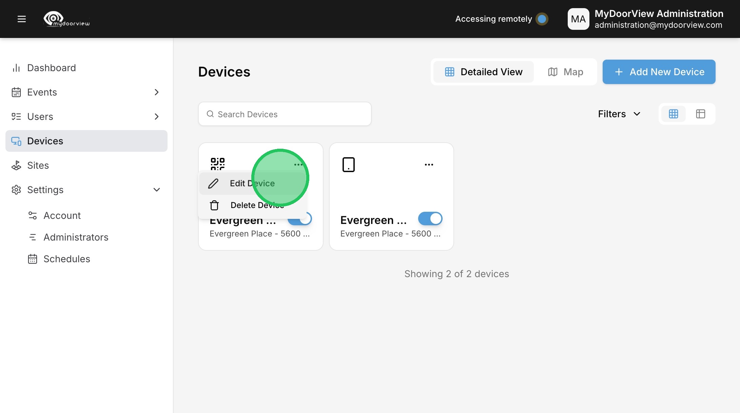
Task: Click the QR code device icon
Action: 217,163
